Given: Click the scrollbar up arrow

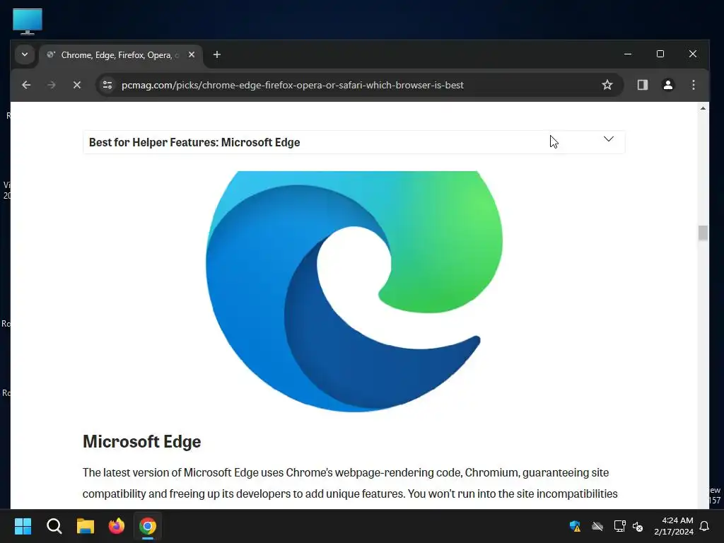Looking at the screenshot, I should coord(703,108).
